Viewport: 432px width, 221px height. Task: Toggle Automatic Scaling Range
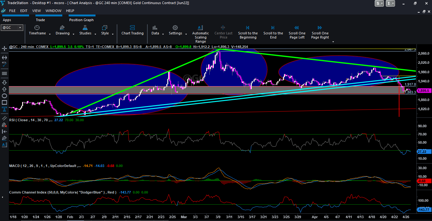[x=200, y=28]
